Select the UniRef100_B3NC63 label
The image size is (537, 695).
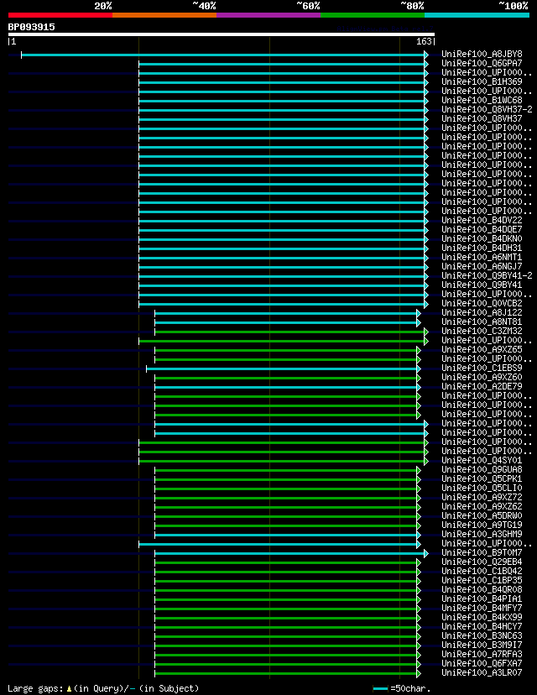click(x=482, y=636)
